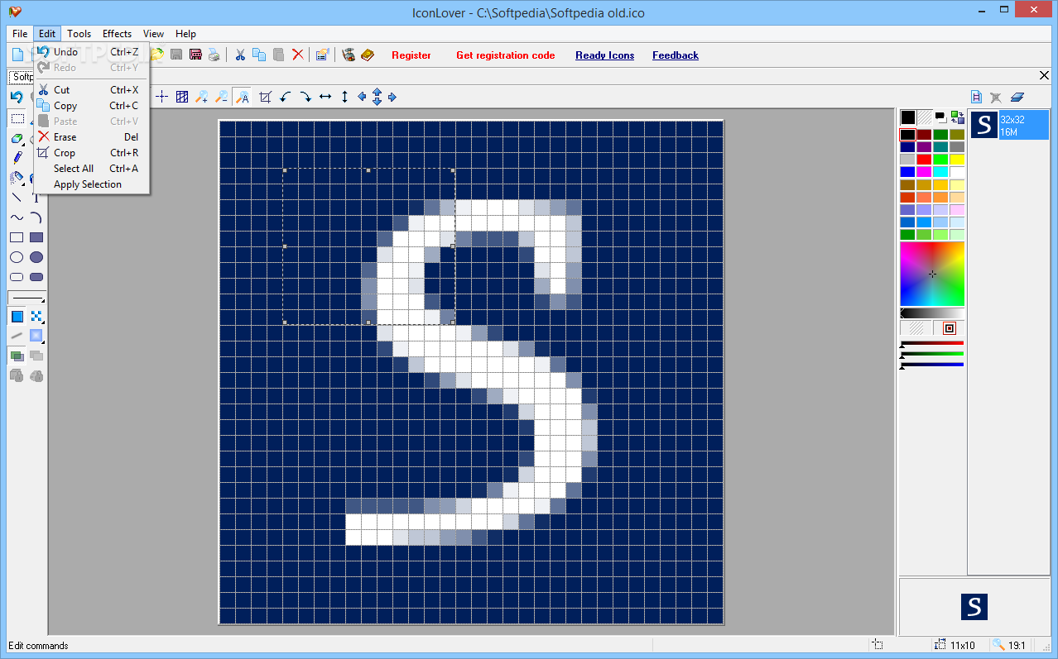Select the Arc tool
Image resolution: width=1058 pixels, height=659 pixels.
click(x=36, y=217)
